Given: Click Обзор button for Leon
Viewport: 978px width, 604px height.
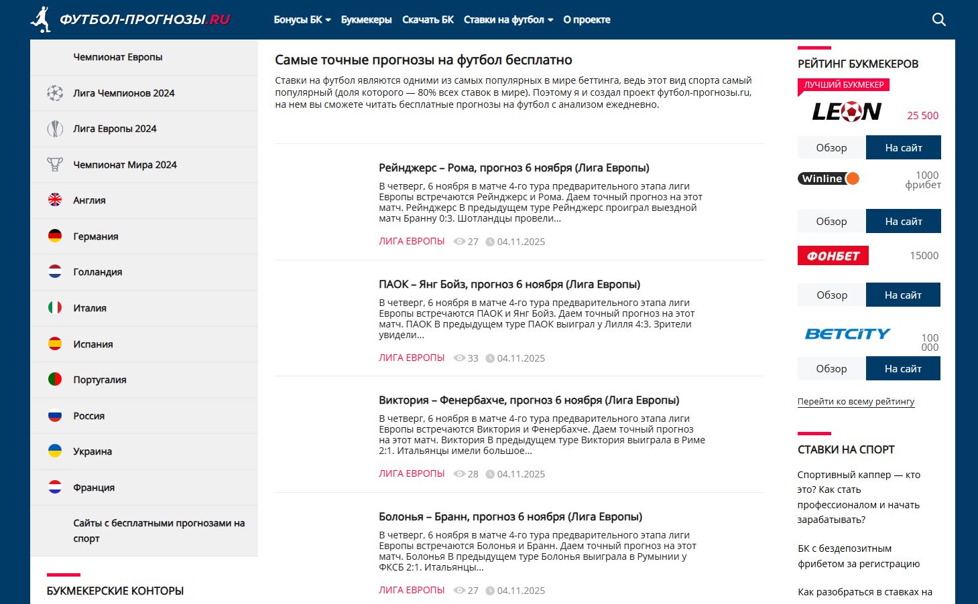Looking at the screenshot, I should coord(831,147).
